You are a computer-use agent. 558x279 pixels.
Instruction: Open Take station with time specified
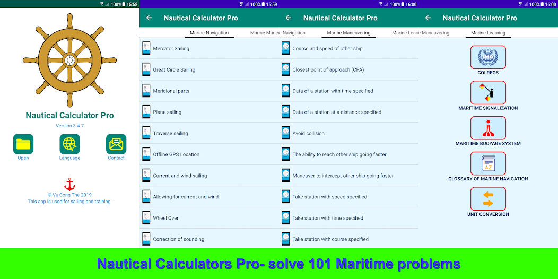coord(349,218)
